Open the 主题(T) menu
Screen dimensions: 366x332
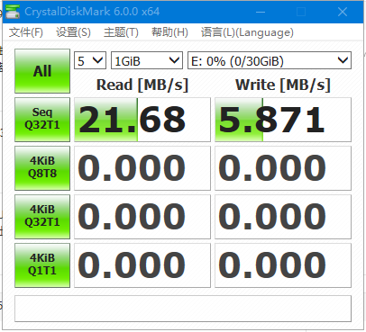[x=121, y=32]
